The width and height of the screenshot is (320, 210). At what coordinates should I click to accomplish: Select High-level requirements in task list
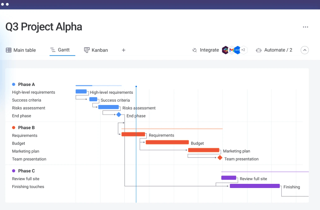[34, 93]
